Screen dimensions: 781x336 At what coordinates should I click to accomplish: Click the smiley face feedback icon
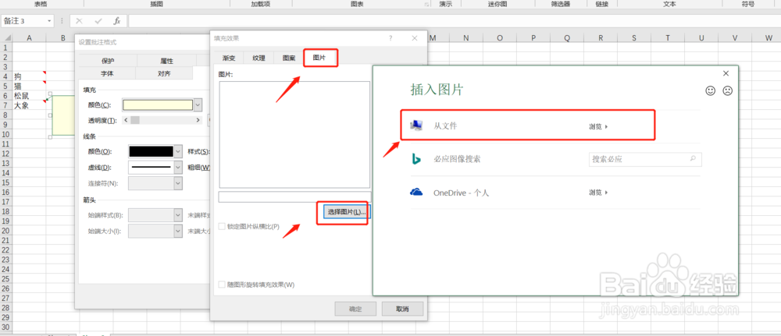[711, 91]
